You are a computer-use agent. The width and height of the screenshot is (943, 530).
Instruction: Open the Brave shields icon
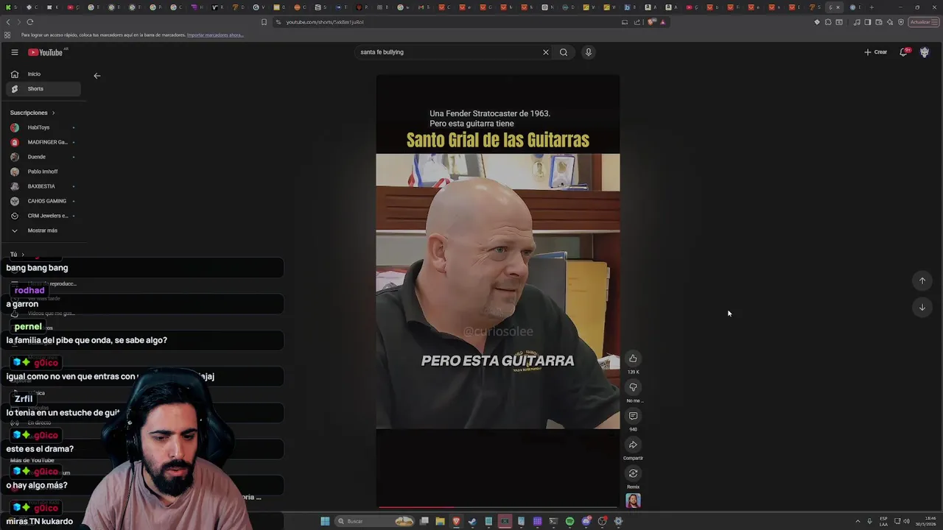tap(651, 22)
